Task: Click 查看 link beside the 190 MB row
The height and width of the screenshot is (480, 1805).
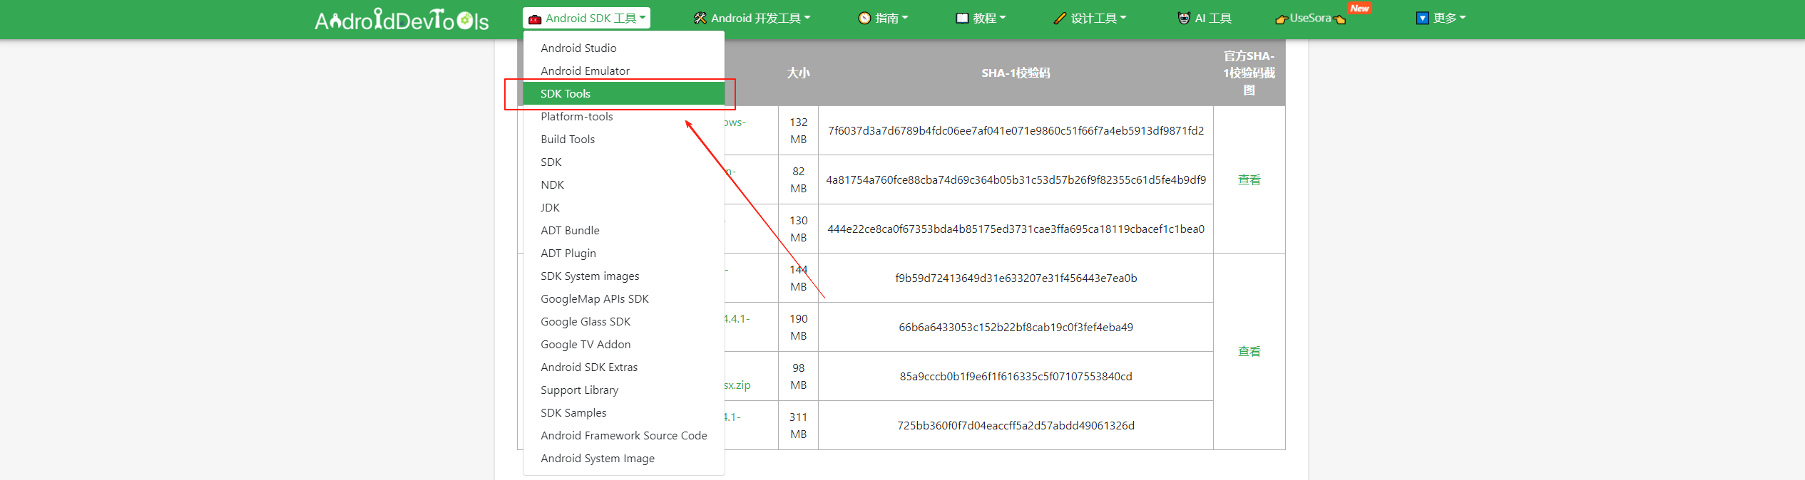Action: pyautogui.click(x=1249, y=351)
